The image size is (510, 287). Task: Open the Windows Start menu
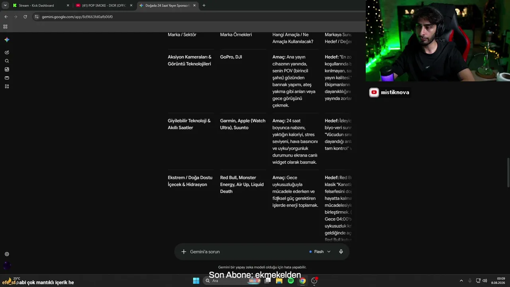tap(196, 281)
